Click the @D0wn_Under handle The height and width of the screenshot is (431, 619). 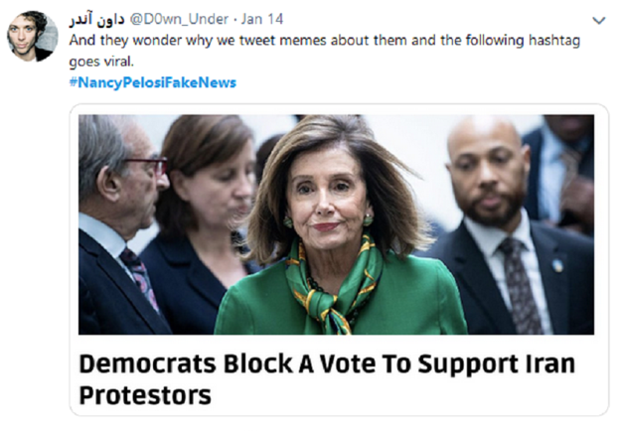(x=179, y=19)
